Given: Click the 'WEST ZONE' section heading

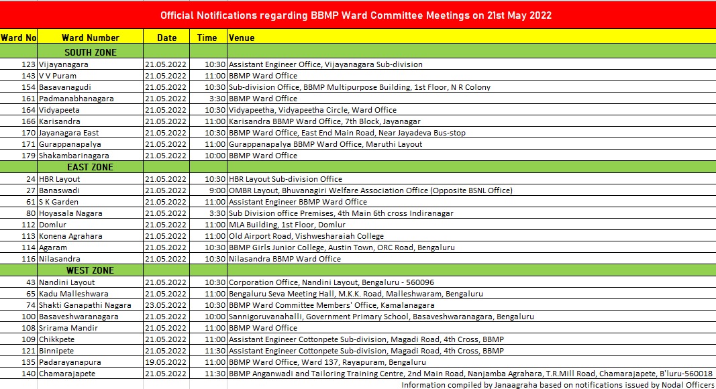Looking at the screenshot, I should [x=90, y=270].
